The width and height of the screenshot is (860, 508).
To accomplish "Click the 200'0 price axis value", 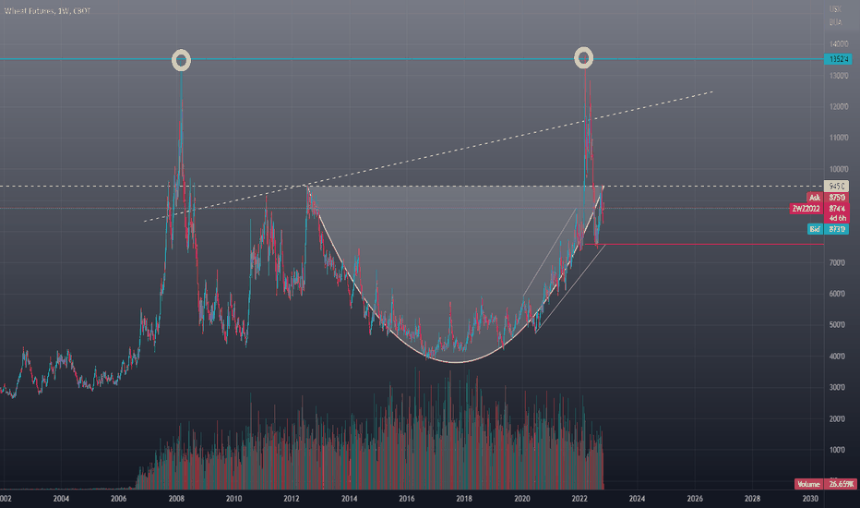I will [837, 419].
